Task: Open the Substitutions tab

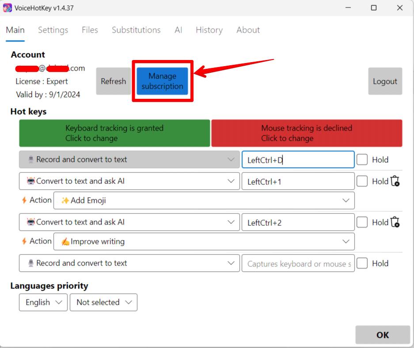Action: tap(136, 30)
